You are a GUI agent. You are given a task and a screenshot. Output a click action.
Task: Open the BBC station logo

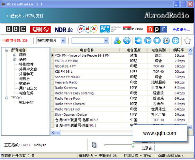click(x=16, y=29)
